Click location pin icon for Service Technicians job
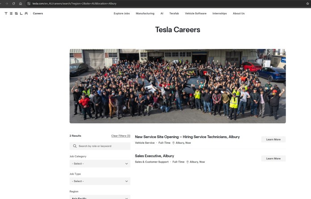311x199 pixels. tap(173, 143)
